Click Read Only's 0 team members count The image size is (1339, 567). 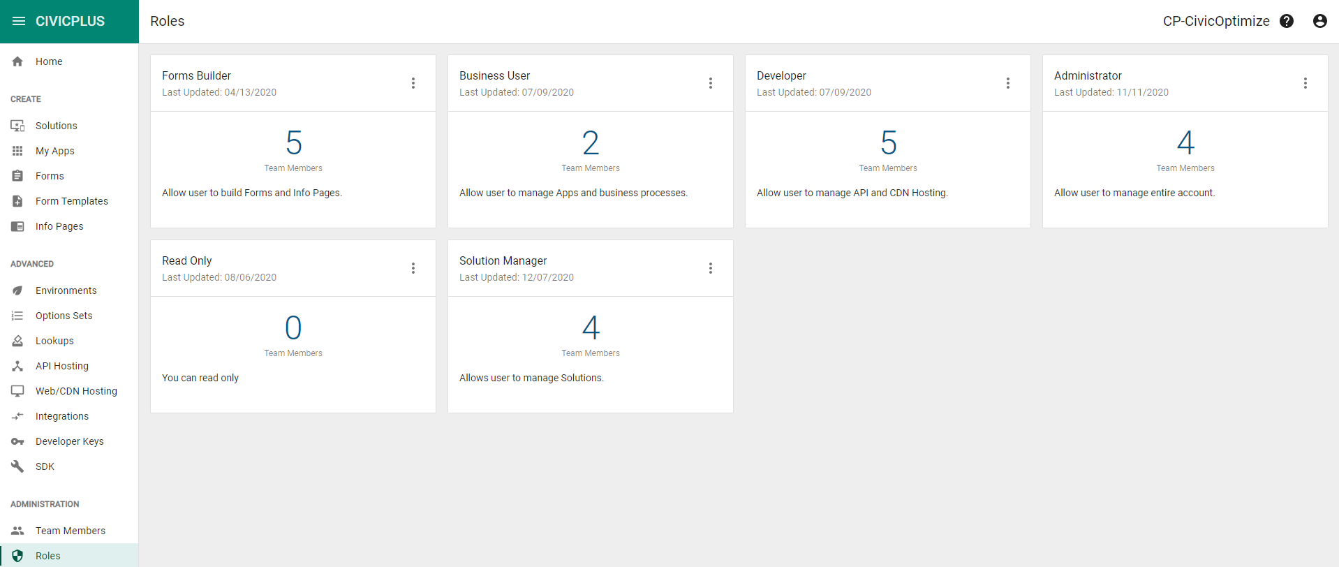point(293,328)
